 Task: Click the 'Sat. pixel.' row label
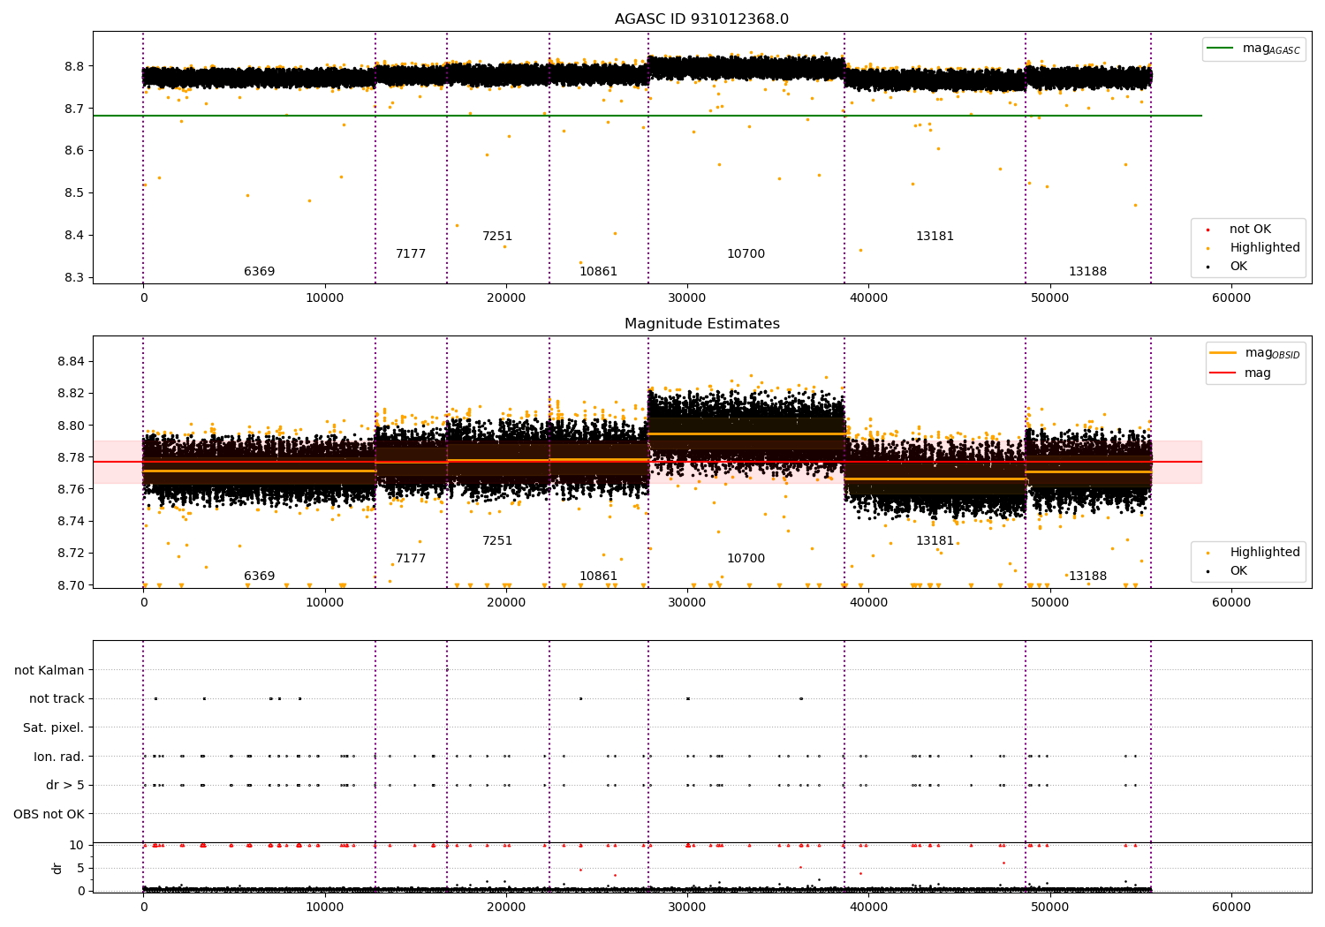pyautogui.click(x=54, y=728)
